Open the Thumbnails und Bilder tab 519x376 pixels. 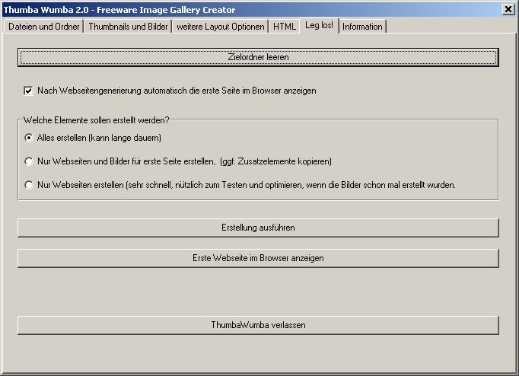click(128, 27)
